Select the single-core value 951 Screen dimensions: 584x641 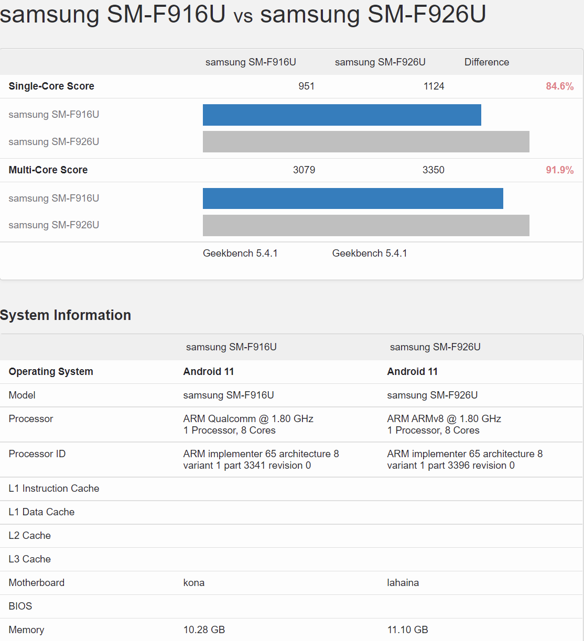click(x=307, y=86)
